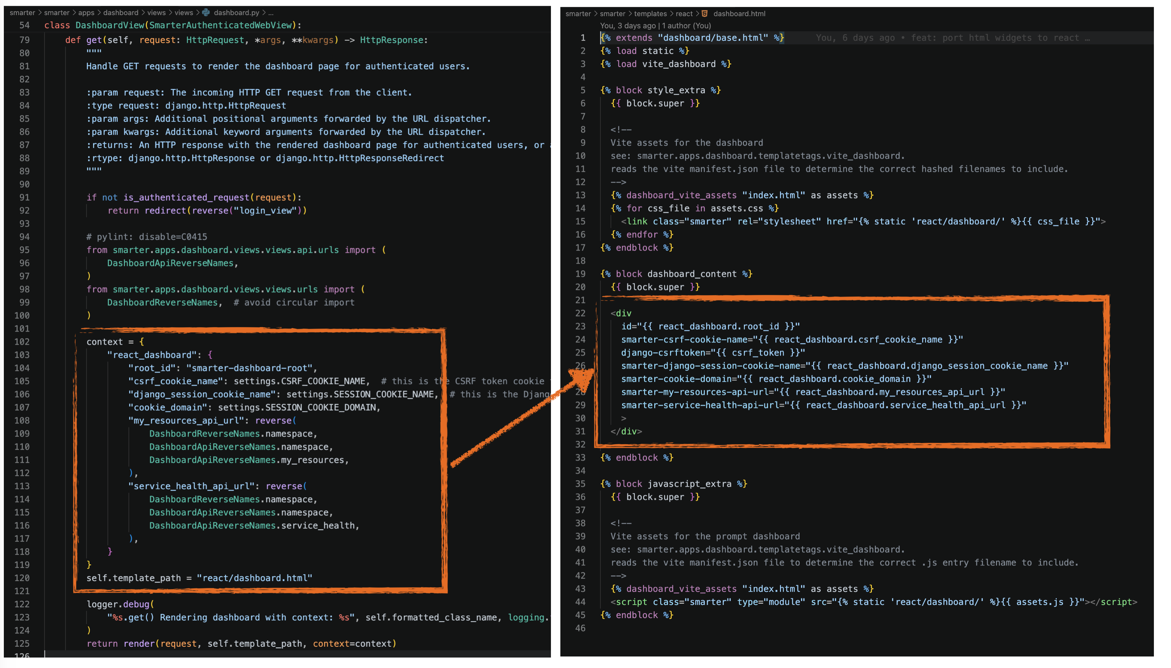Image resolution: width=1171 pixels, height=668 pixels.
Task: Click 'smarter-django-session-cookie-name=' attribute line
Action: pyautogui.click(x=845, y=366)
